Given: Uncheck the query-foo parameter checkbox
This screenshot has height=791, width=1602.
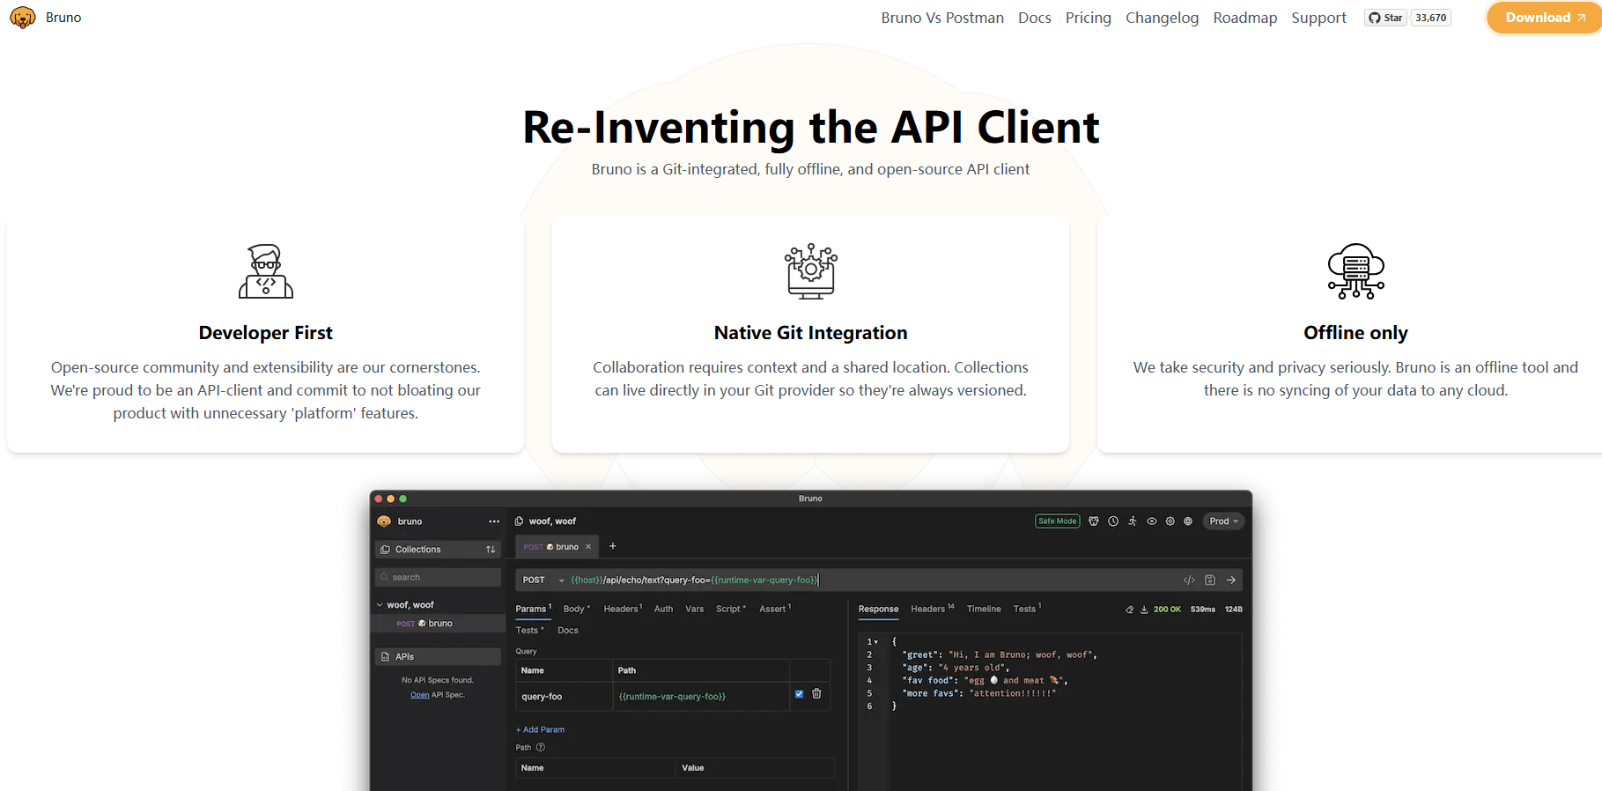Looking at the screenshot, I should (799, 694).
